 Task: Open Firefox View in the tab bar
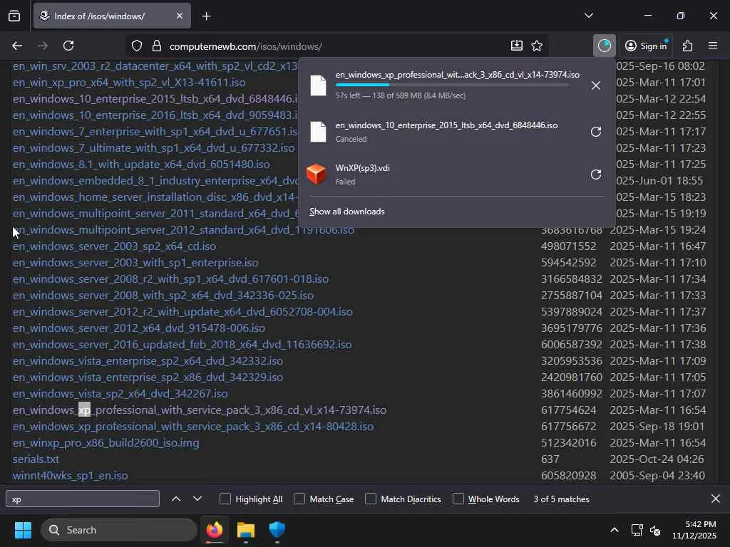[14, 16]
